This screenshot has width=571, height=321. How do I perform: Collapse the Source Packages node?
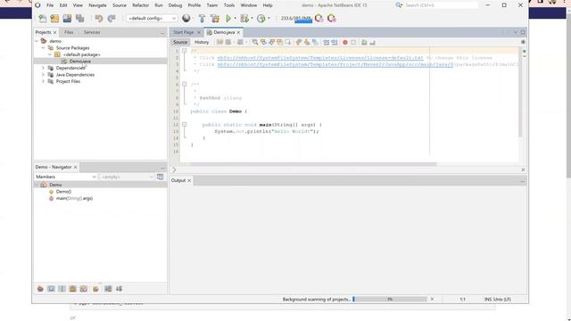point(43,47)
